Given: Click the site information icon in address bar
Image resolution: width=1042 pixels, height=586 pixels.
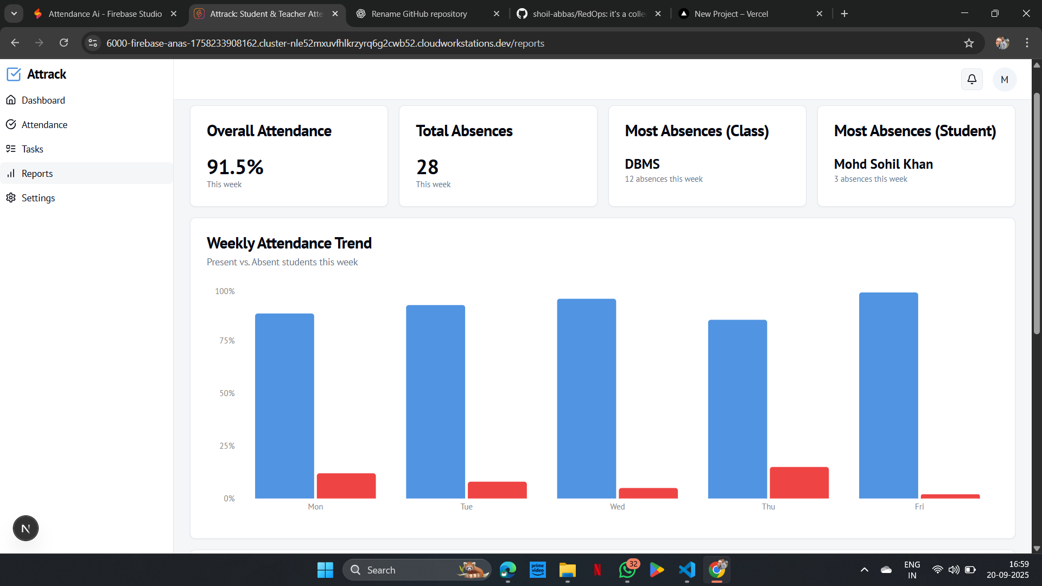Looking at the screenshot, I should pyautogui.click(x=92, y=43).
